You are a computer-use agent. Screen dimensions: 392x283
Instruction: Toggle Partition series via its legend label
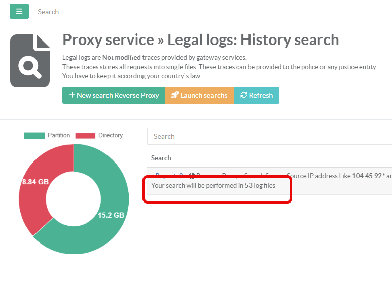59,135
